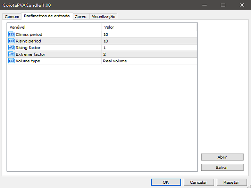Restore defaults with the Resetar button
Screen dimensions: 251x188
[x=231, y=182]
